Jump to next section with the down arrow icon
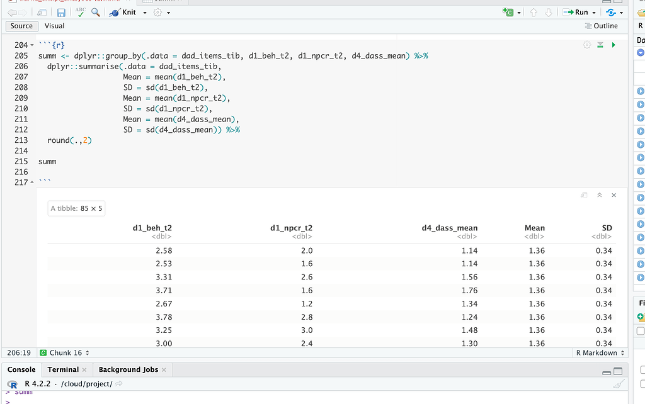645x404 pixels. 547,12
